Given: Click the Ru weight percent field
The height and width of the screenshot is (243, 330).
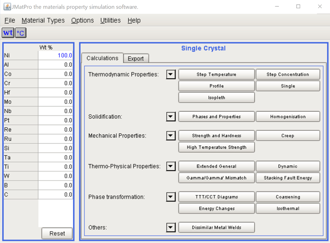Looking at the screenshot, I should (x=55, y=139).
